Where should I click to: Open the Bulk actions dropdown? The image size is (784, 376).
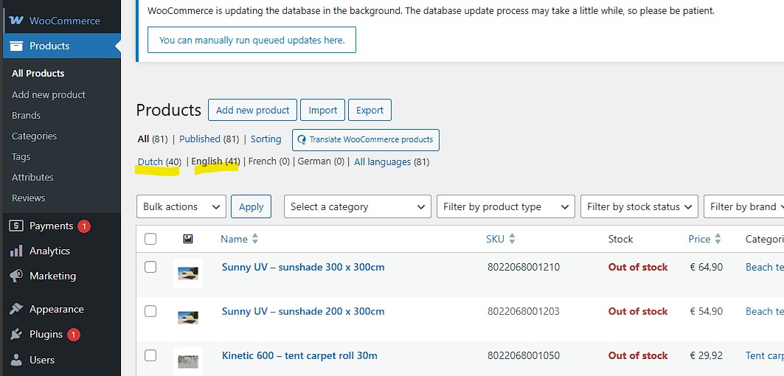tap(181, 206)
